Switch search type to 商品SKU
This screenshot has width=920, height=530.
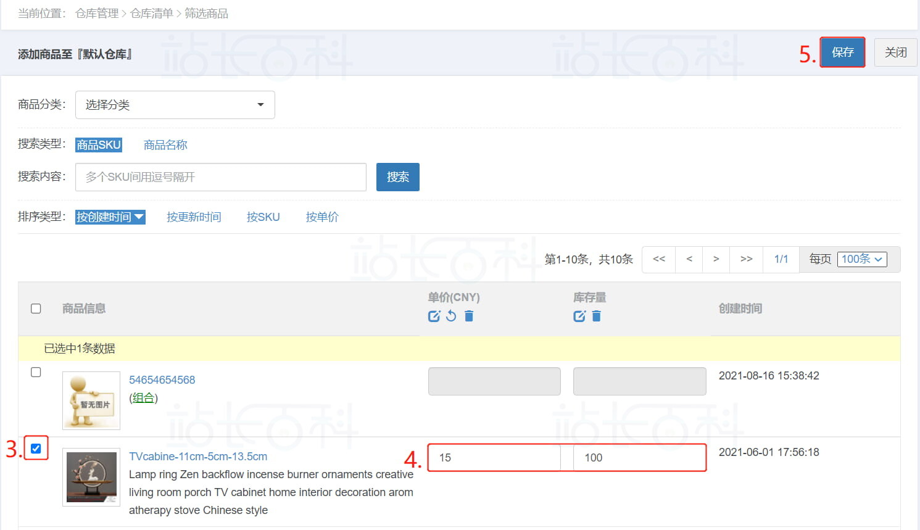[99, 145]
